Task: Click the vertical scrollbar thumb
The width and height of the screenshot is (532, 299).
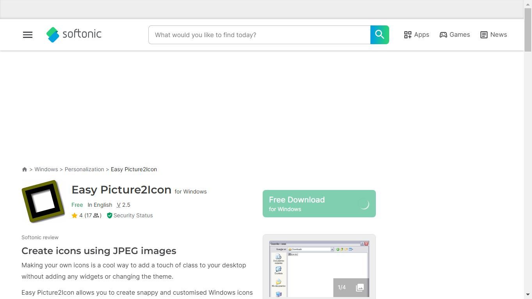Action: 528,29
